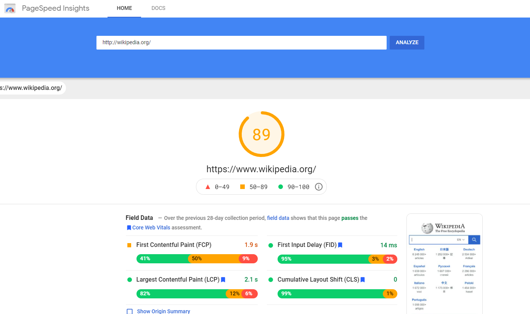Click the green dot beside Largest Contentful Paint
Viewport: 530px width, 314px height.
point(130,280)
